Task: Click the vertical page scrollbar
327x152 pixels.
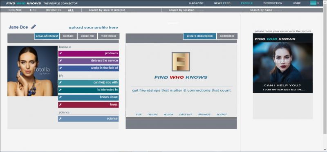Action: (325, 68)
